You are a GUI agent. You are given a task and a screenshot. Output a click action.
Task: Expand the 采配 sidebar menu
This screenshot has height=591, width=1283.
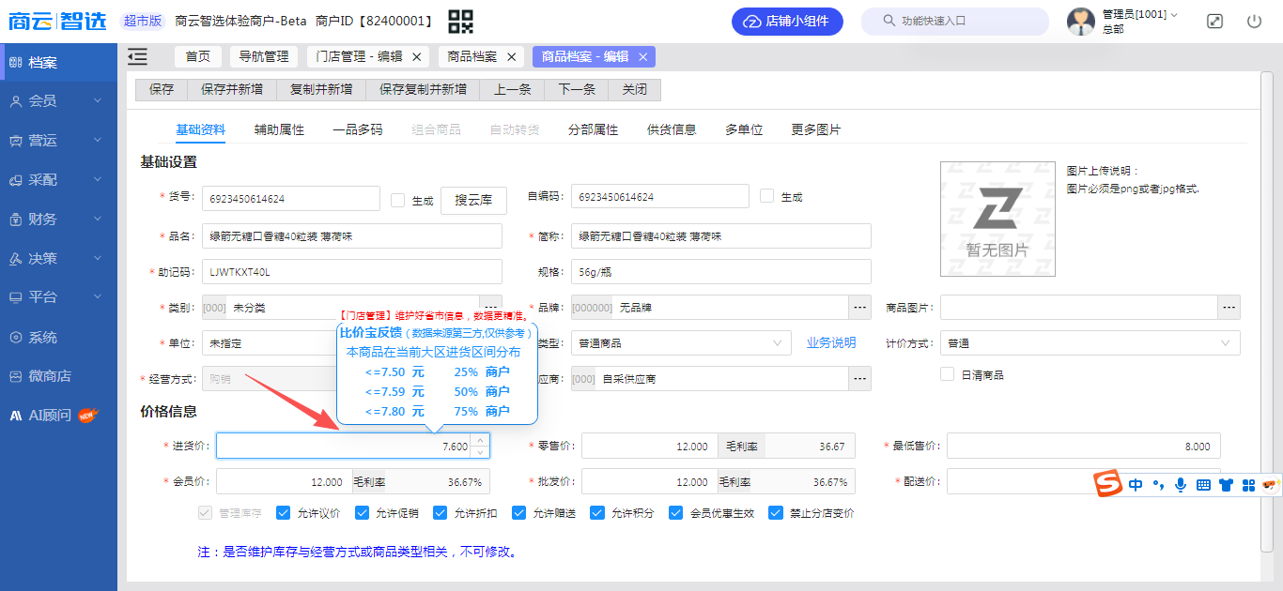tap(58, 179)
